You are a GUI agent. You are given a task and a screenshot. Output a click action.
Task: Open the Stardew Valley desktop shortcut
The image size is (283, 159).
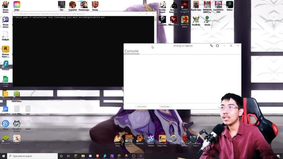point(118,140)
